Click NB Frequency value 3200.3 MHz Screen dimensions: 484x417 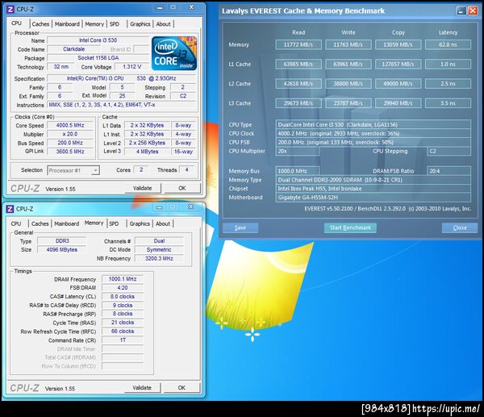tap(159, 258)
